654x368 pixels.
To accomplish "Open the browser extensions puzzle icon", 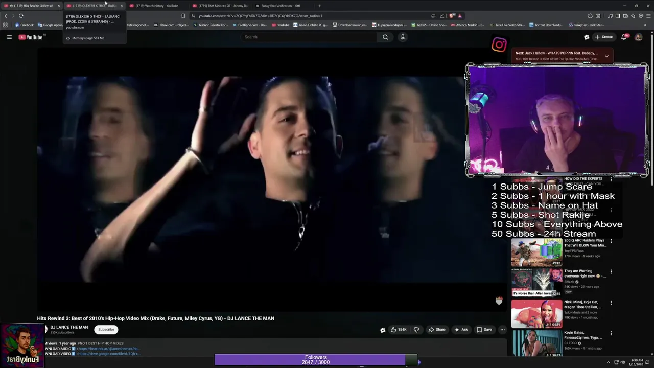I will 590,16.
